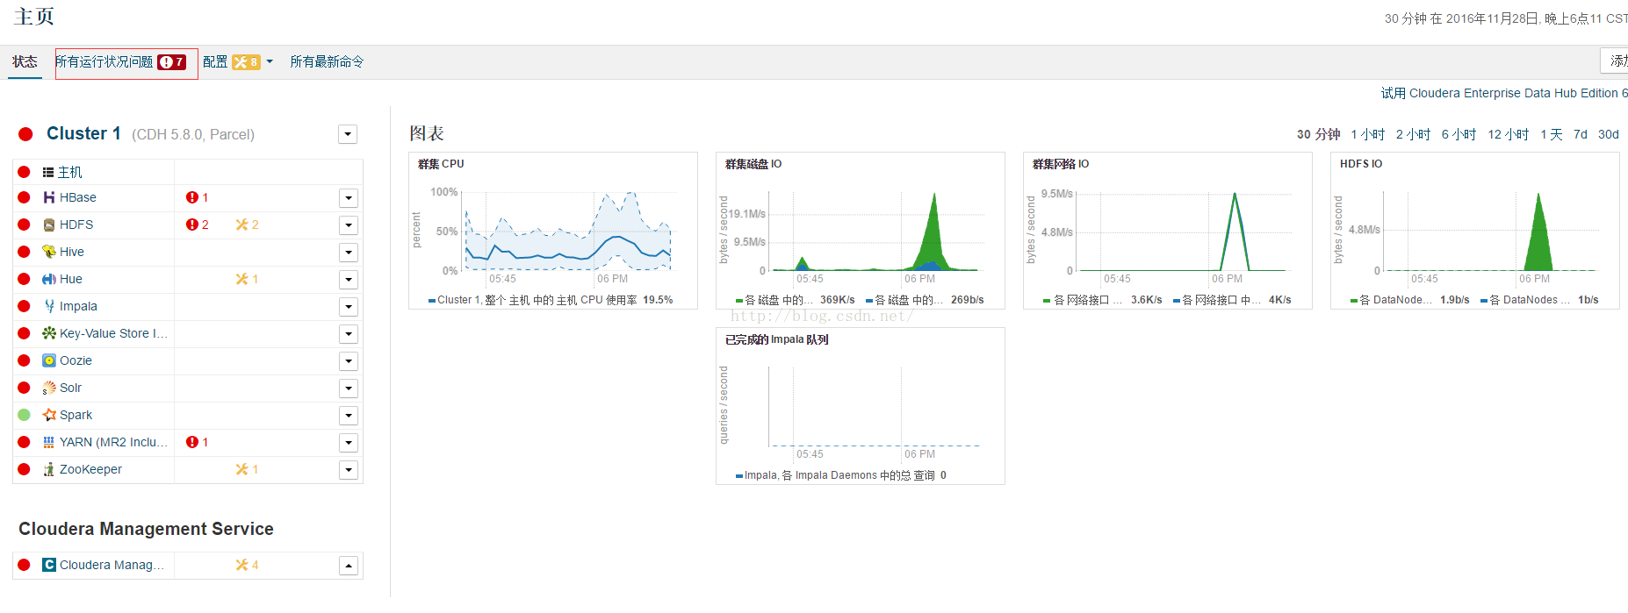Open the Hue actions dropdown

point(349,280)
